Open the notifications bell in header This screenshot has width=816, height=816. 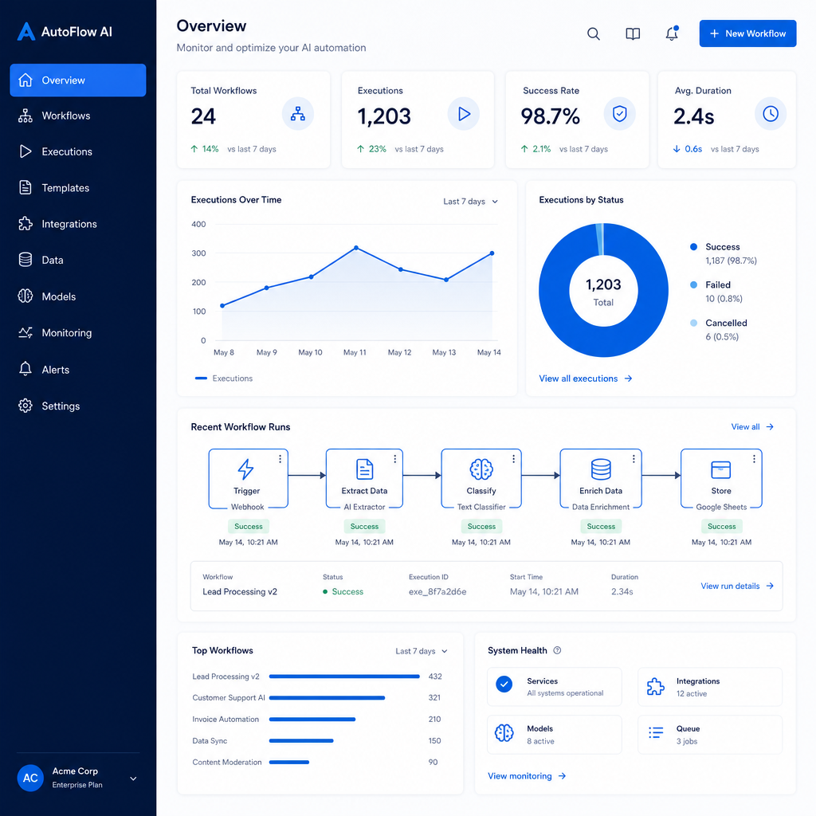(x=672, y=33)
